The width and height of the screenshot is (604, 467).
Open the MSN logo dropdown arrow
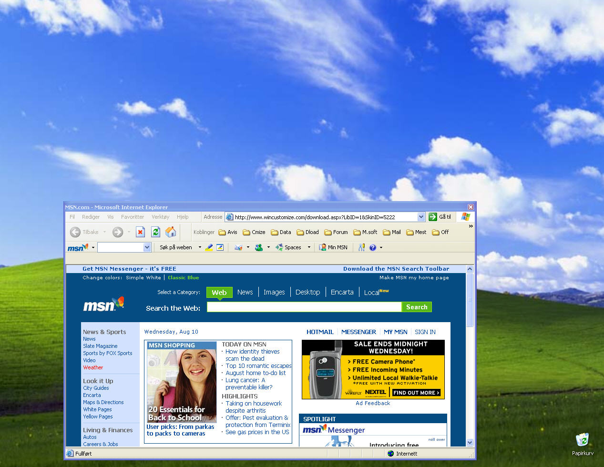click(x=93, y=247)
